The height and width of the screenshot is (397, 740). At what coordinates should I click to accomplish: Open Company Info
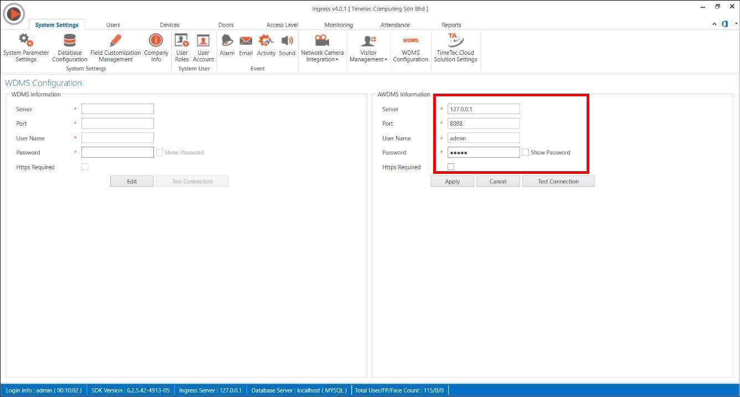pos(156,48)
